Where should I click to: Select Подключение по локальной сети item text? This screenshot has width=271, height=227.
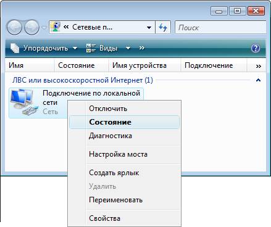91,97
